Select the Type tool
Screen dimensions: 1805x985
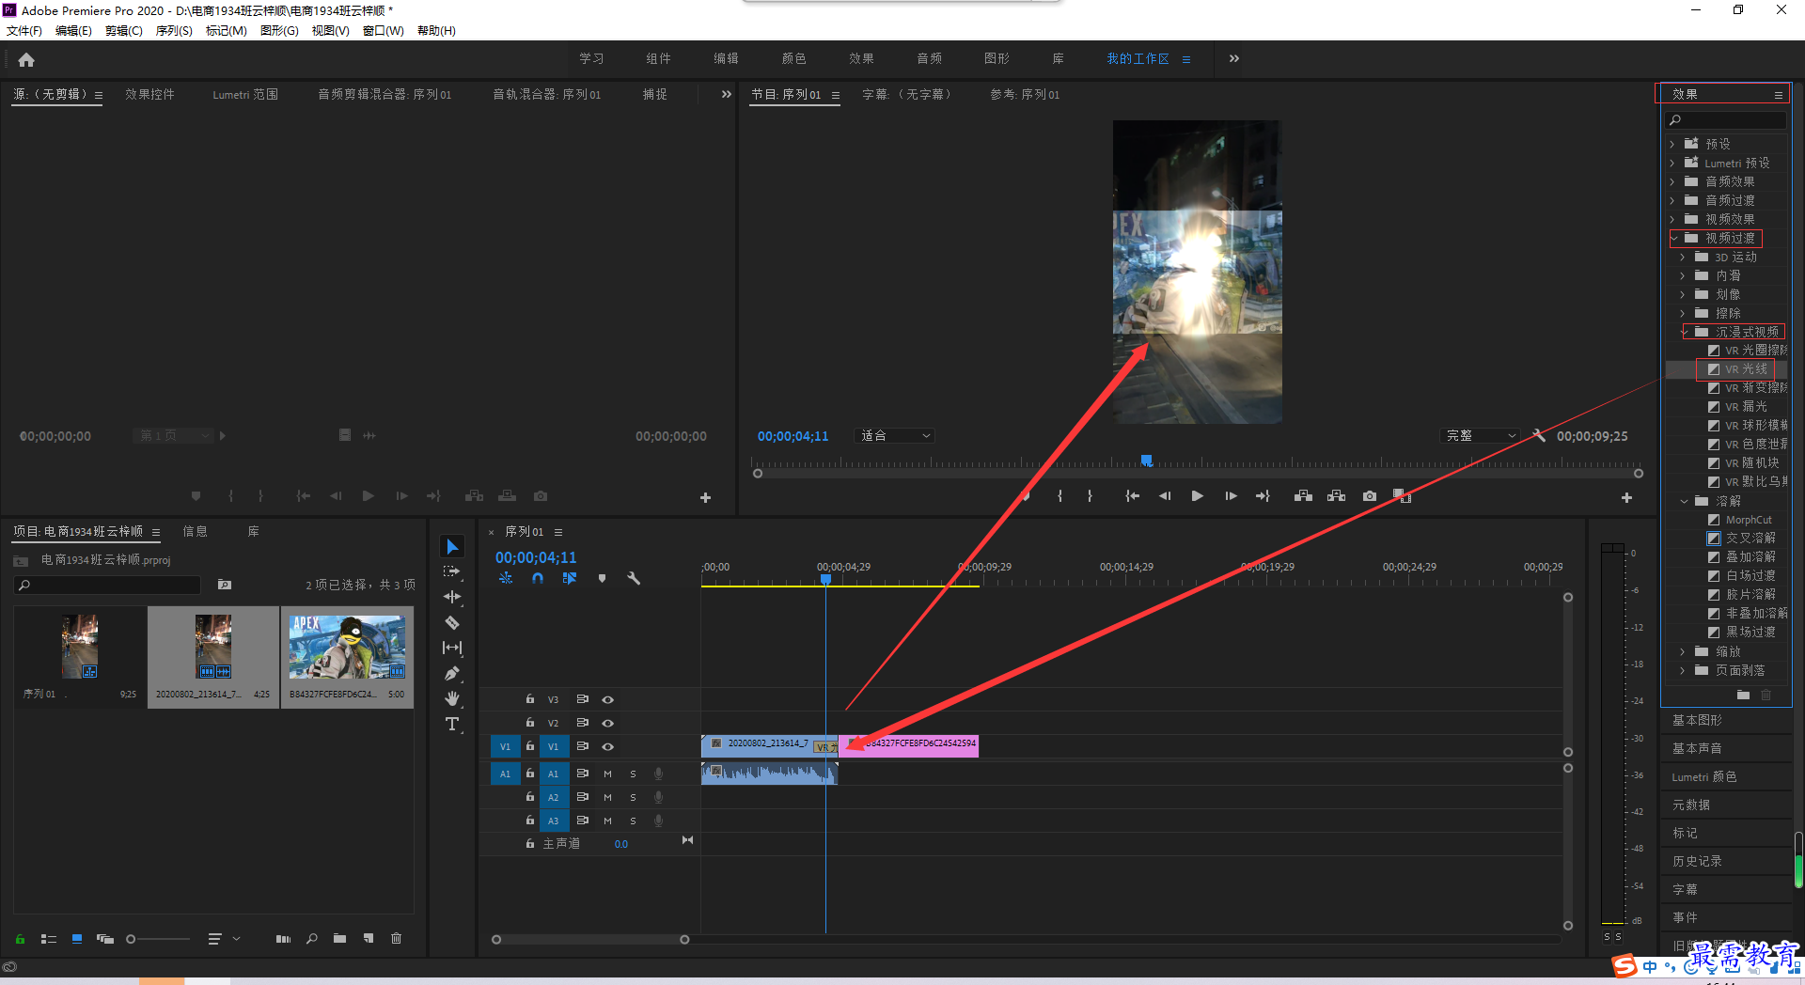(452, 724)
